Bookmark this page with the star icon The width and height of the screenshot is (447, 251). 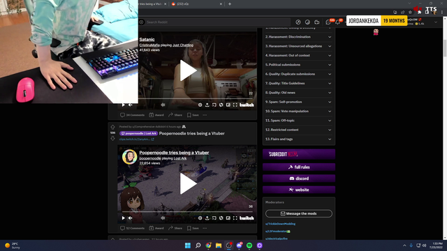pos(410,13)
